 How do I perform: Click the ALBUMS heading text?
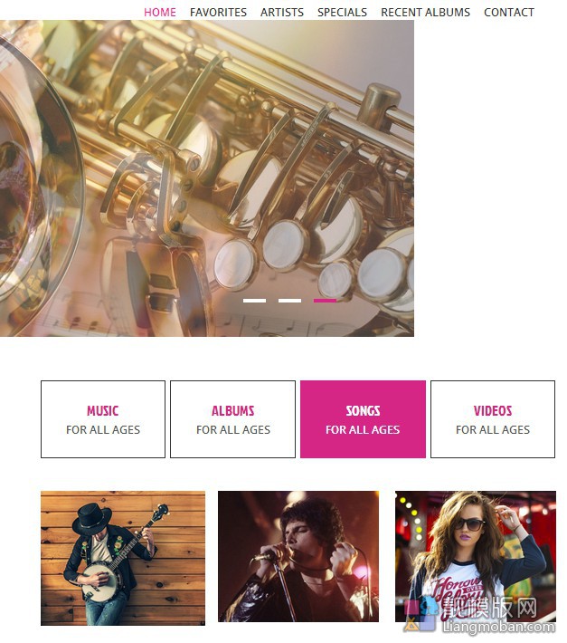232,411
